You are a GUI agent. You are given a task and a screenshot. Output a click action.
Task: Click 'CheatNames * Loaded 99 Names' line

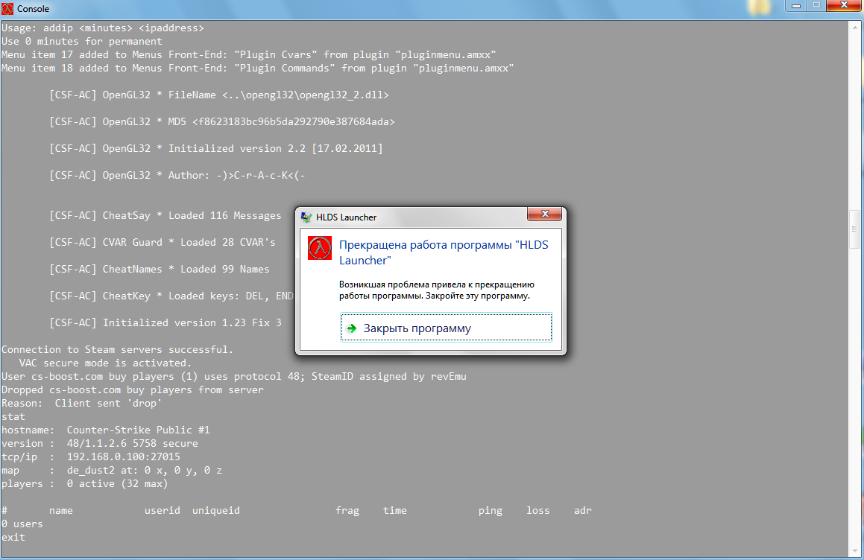click(160, 270)
